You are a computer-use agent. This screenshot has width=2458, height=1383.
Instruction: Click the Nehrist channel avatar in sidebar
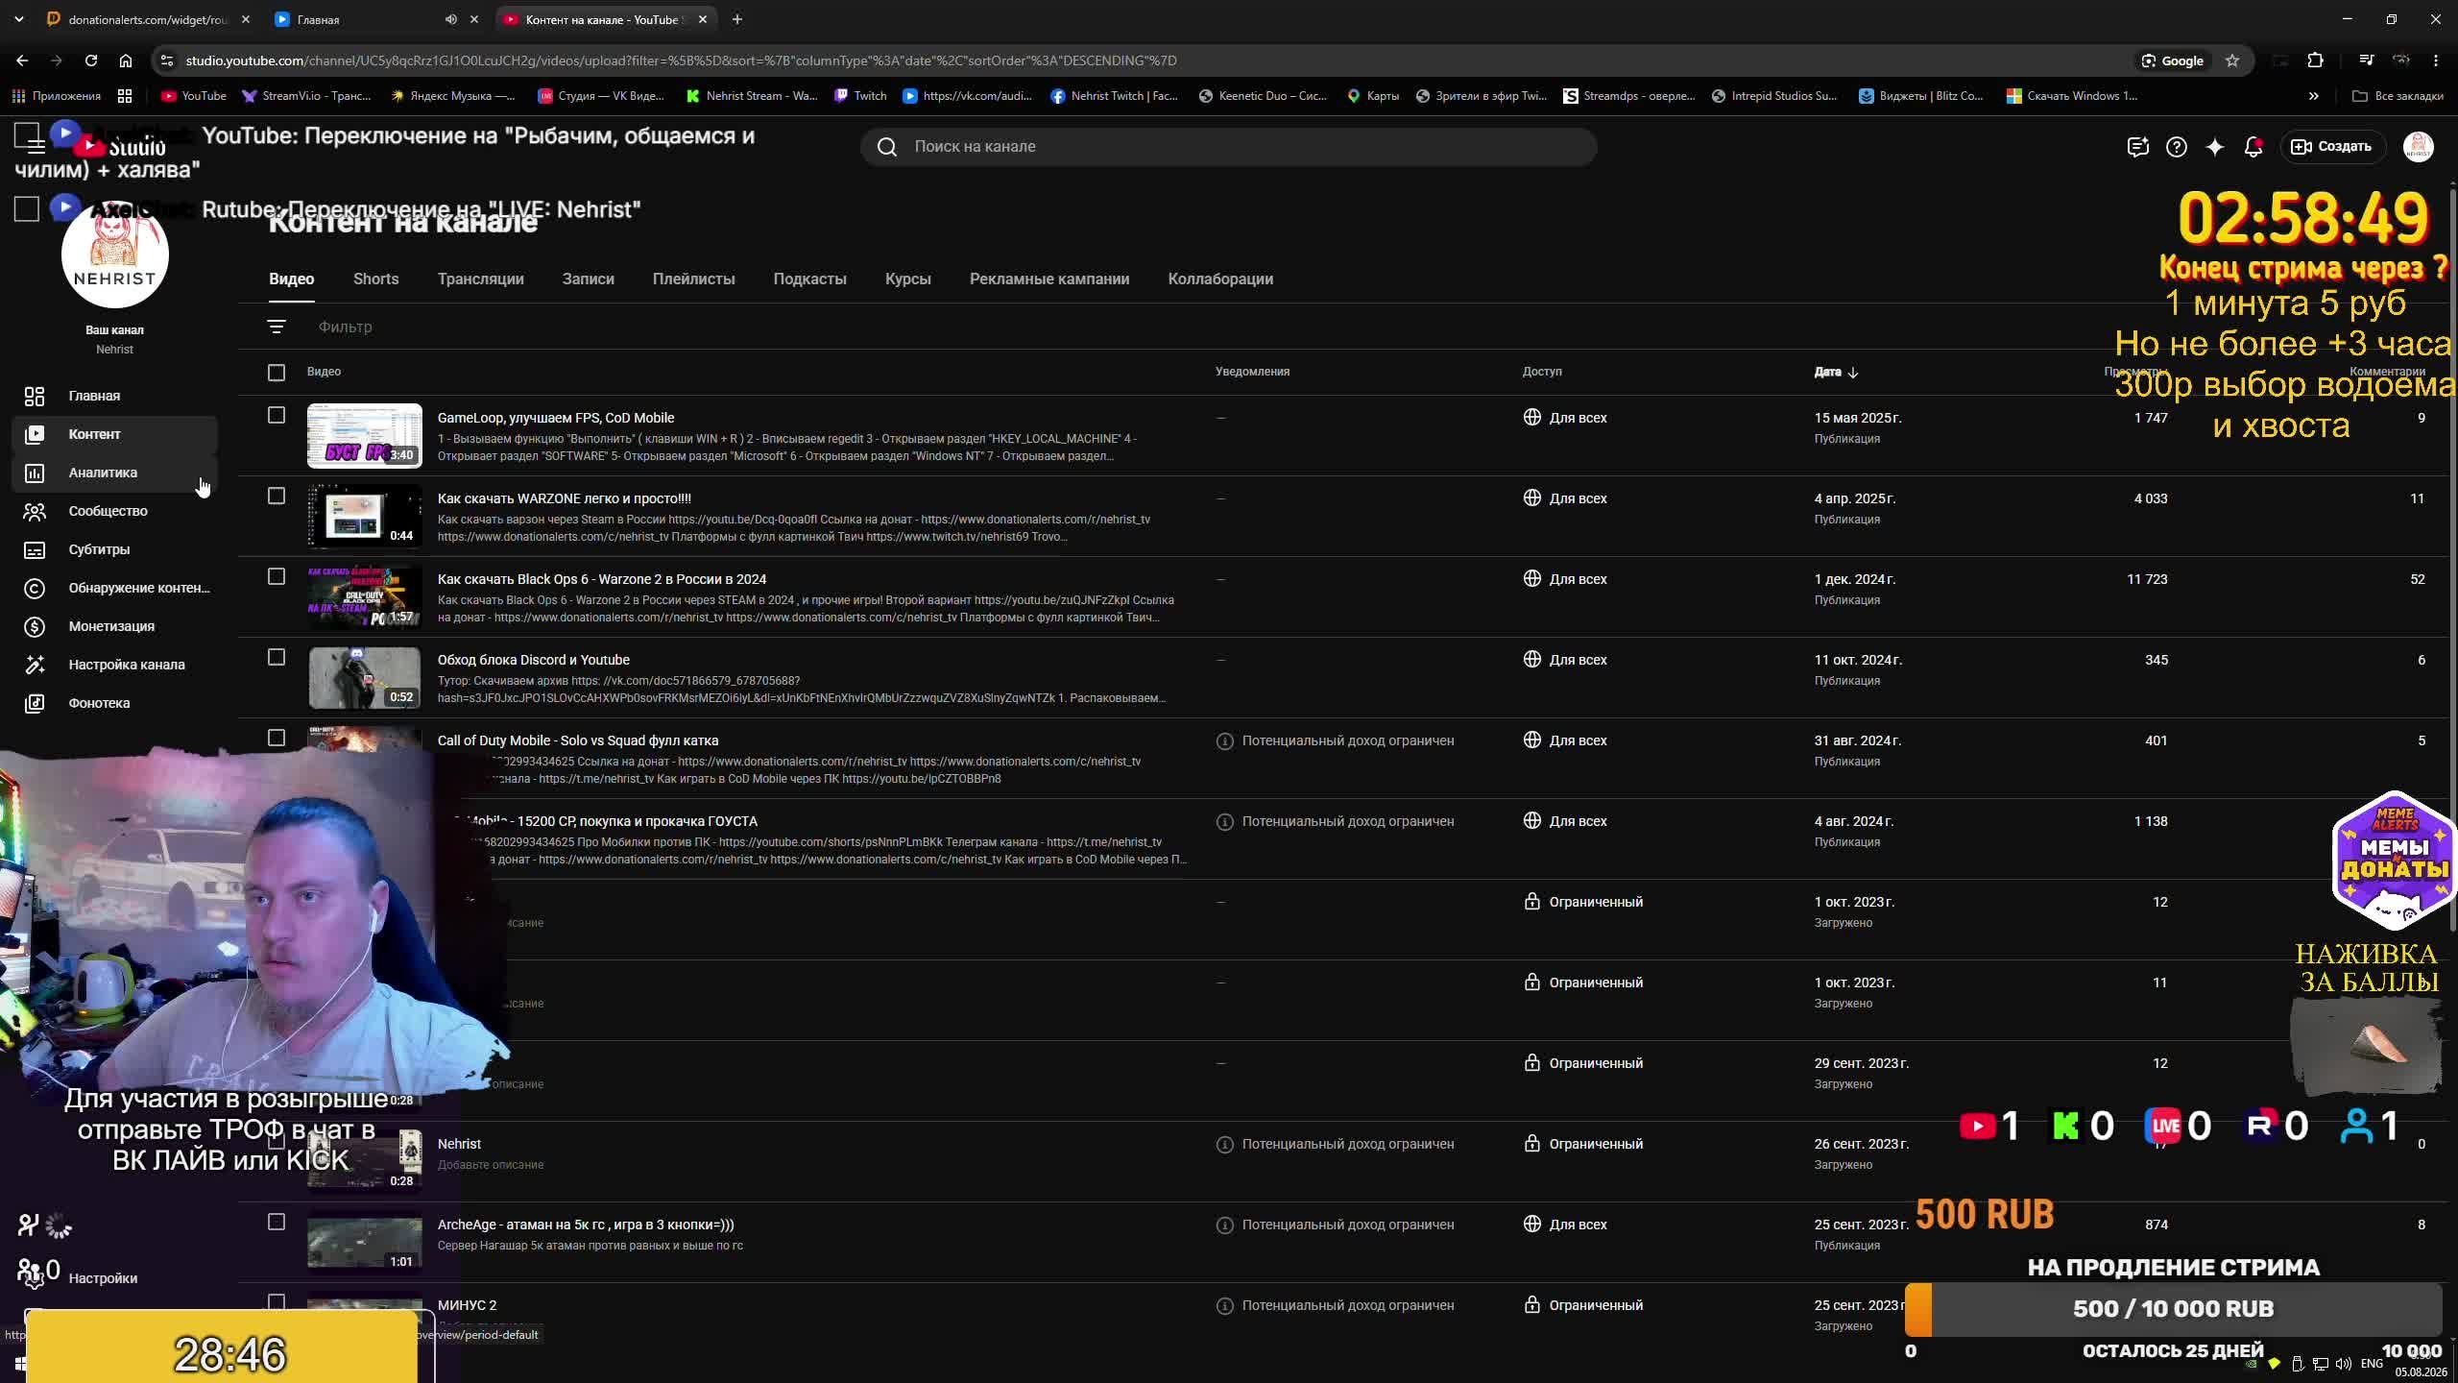[115, 255]
